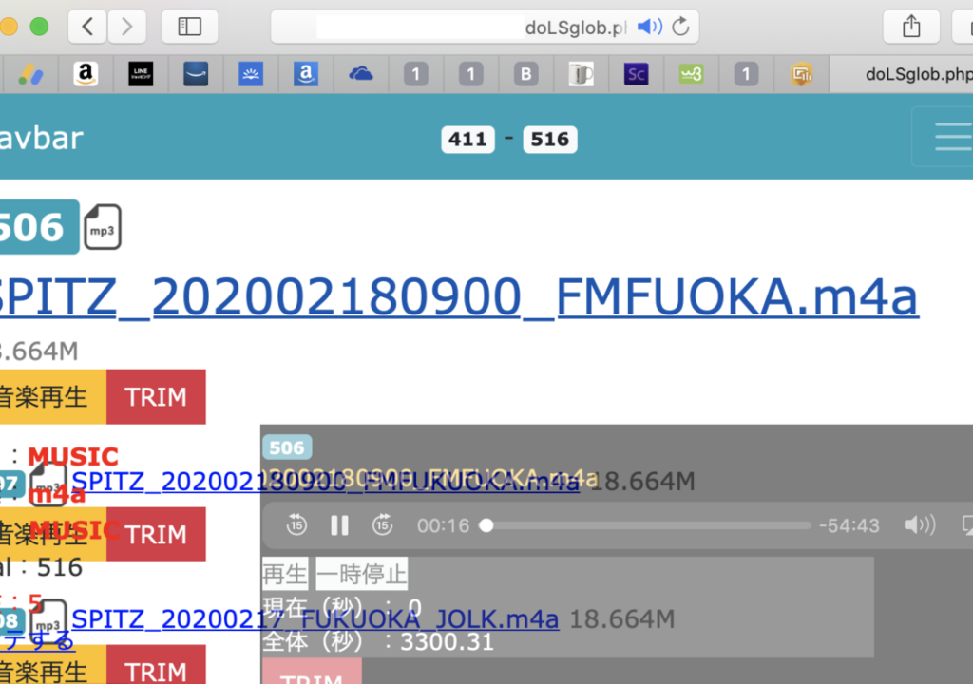Click the mp3 file icon beside 506
The image size is (973, 684).
(x=103, y=227)
